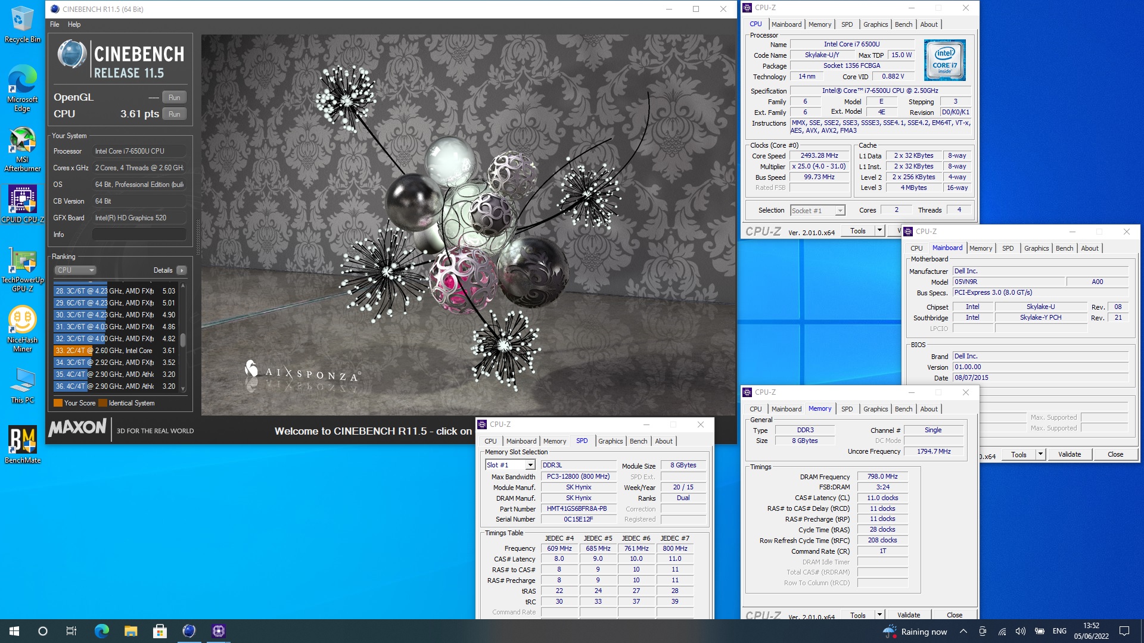
Task: Click the ranking list scrollbar
Action: click(x=183, y=339)
